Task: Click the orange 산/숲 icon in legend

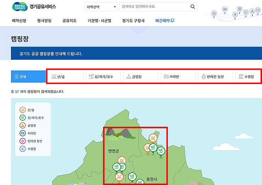Action: pyautogui.click(x=23, y=110)
